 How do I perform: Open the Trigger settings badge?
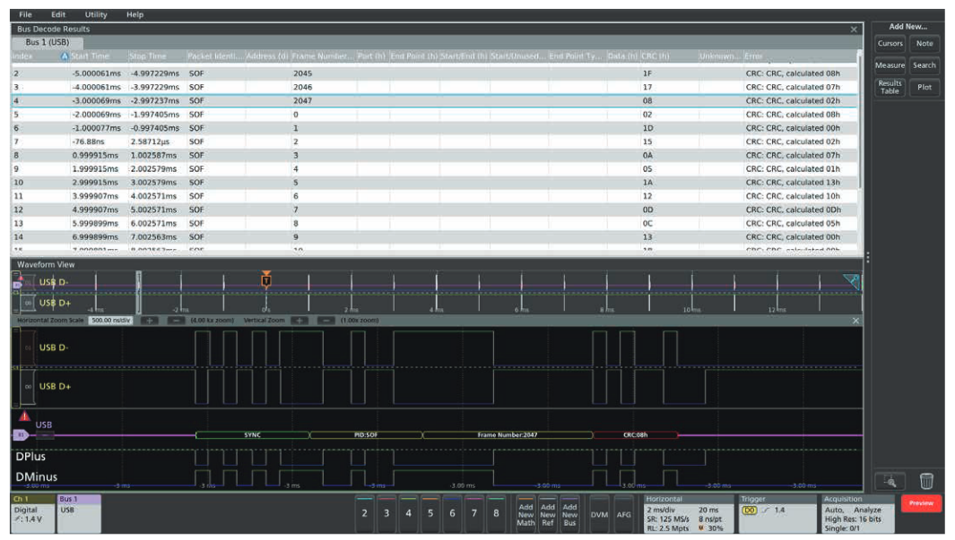click(x=775, y=513)
